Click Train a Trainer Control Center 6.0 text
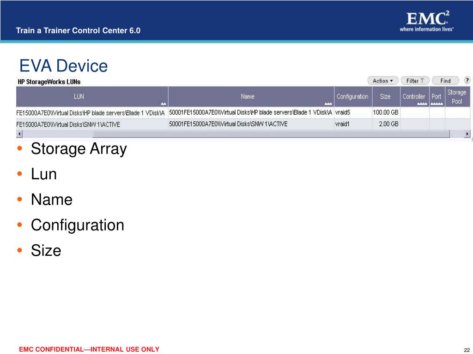473x354 pixels. [x=78, y=30]
